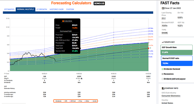Image resolution: width=194 pixels, height=104 pixels.
Task: Click the 22,27x multiple label
Action: [151, 37]
